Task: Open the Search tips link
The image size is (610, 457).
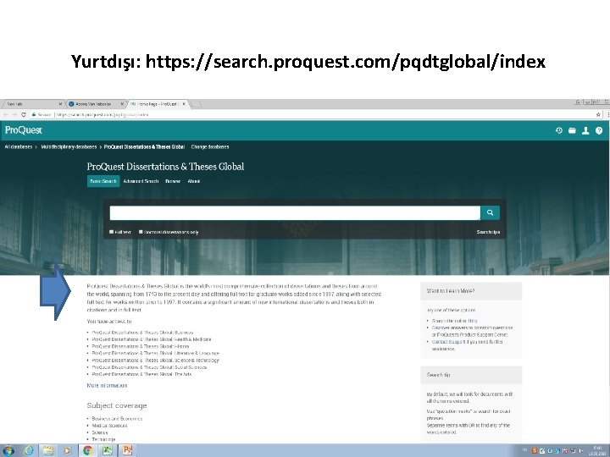Action: coord(488,232)
